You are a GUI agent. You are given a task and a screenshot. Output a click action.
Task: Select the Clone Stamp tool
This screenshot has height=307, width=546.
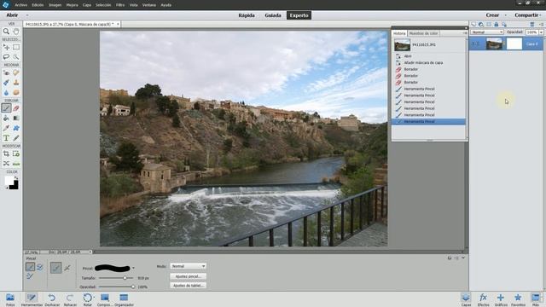tap(16, 83)
